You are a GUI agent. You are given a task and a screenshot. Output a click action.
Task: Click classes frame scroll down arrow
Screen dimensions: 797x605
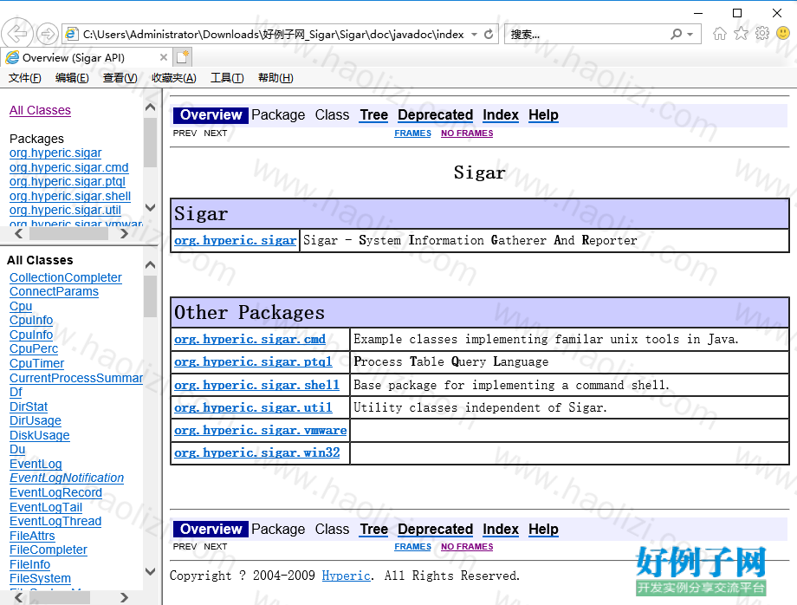pyautogui.click(x=150, y=571)
